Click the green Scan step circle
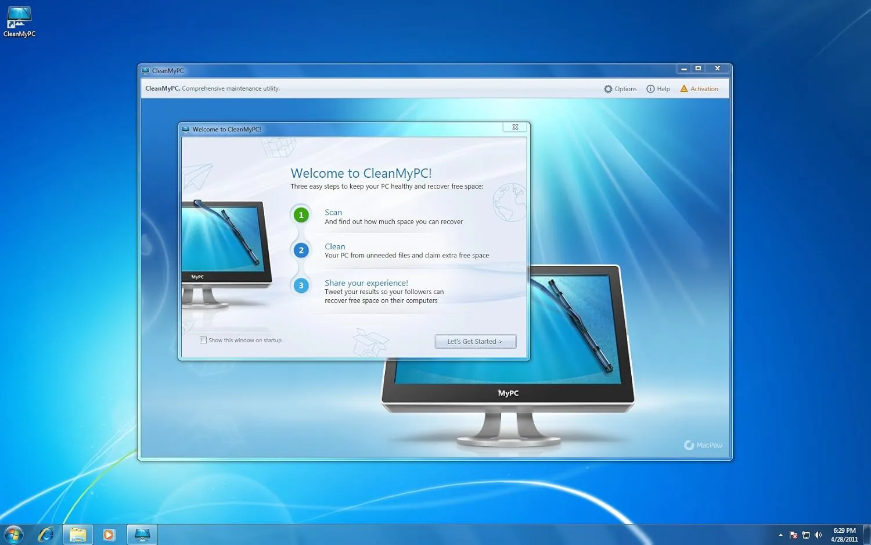871x545 pixels. (300, 214)
